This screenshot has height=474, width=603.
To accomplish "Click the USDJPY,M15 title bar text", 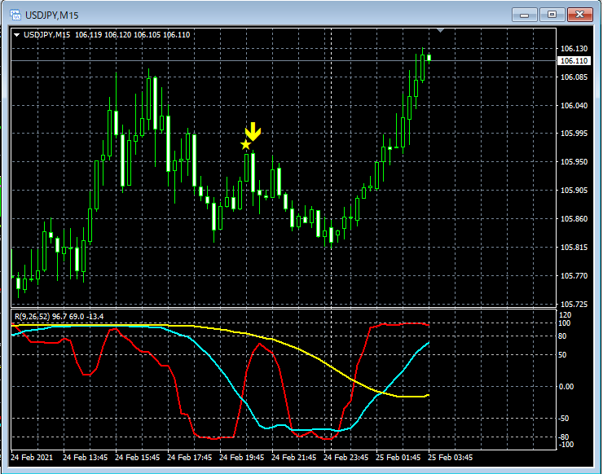I will (x=52, y=15).
